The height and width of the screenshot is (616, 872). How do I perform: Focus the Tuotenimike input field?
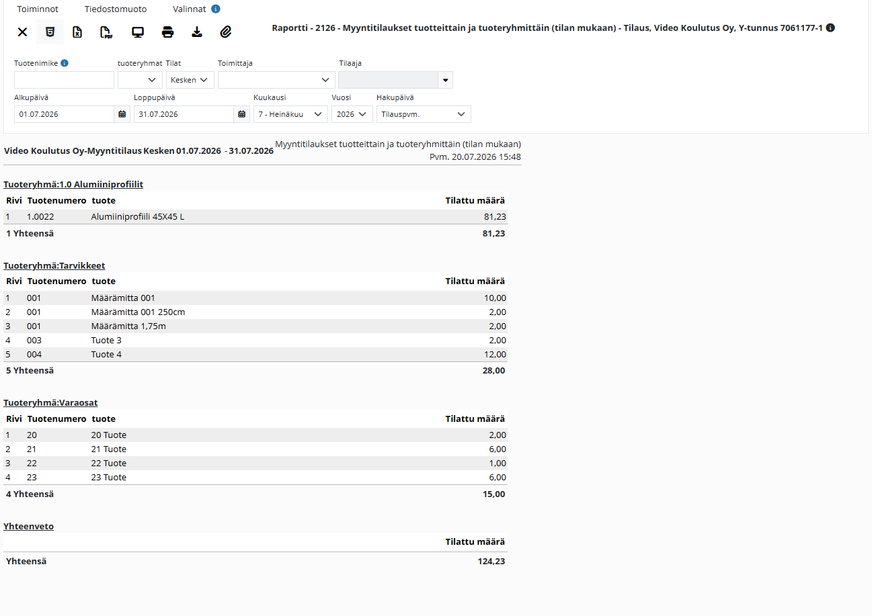pos(64,80)
